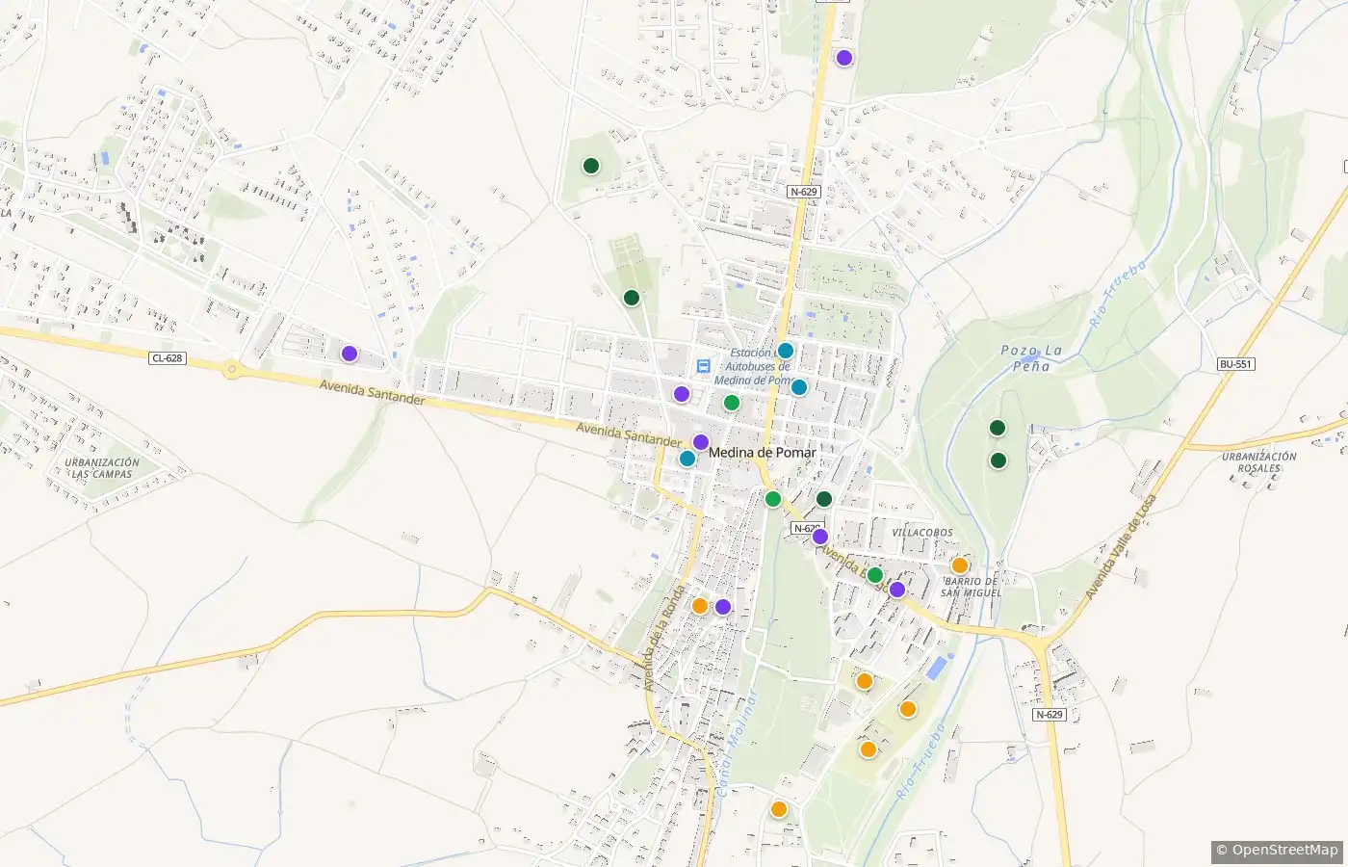Click the purple marker next to the orange one on Avenida de la Ronda
This screenshot has height=867, width=1348.
coord(723,607)
